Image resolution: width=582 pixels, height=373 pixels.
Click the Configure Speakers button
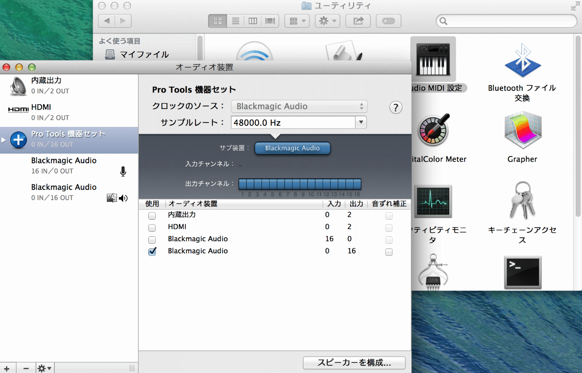354,362
